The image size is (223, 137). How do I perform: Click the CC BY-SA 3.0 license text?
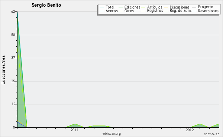211,134
